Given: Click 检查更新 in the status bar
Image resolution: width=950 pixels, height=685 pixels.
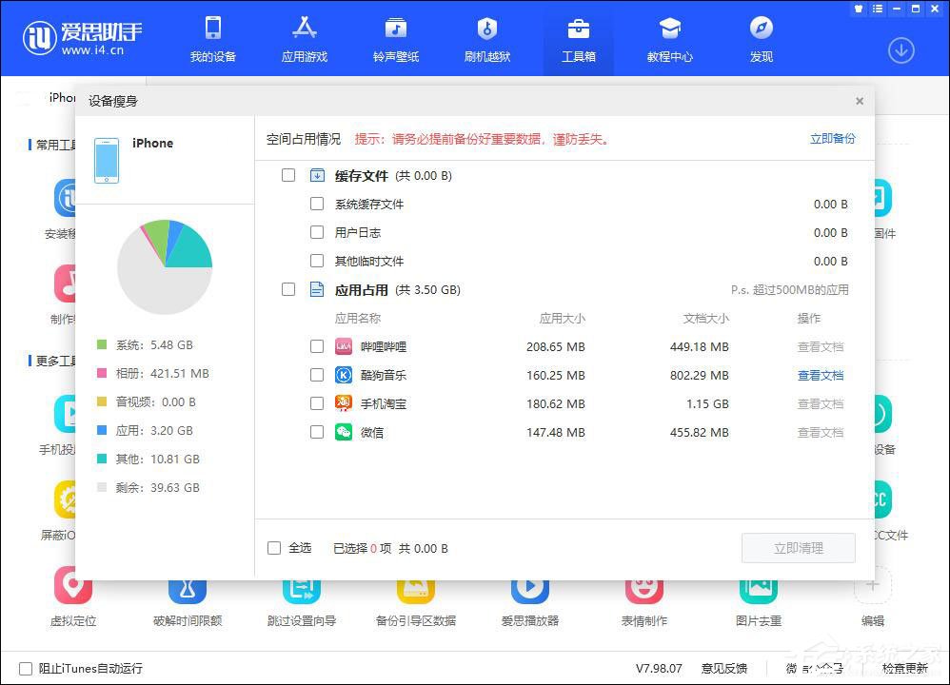Looking at the screenshot, I should click(x=905, y=668).
